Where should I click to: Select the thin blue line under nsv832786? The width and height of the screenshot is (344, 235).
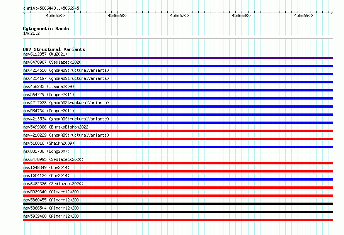(178, 155)
